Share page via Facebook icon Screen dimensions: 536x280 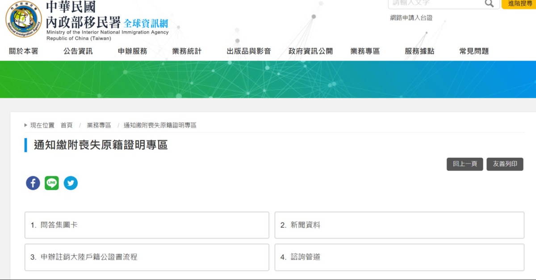[33, 183]
